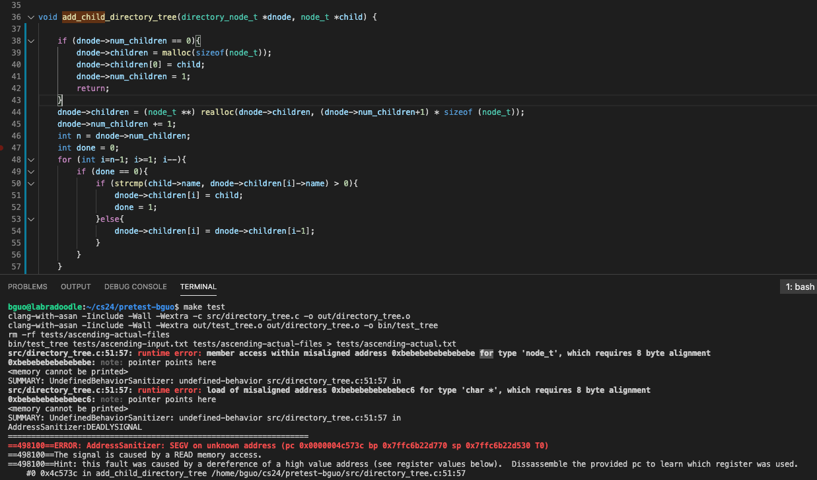Click the red AddressSanitizer SEGV error line
The image size is (817, 480).
click(277, 446)
